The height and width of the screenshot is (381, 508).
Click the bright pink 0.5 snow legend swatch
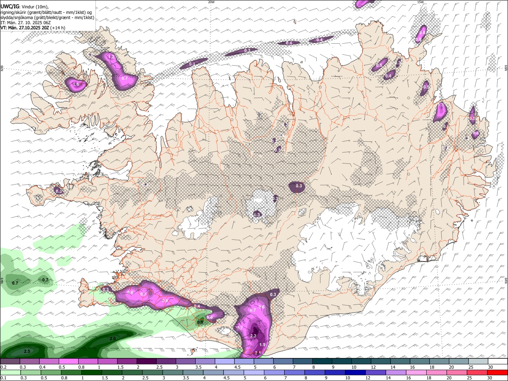(x=68, y=362)
